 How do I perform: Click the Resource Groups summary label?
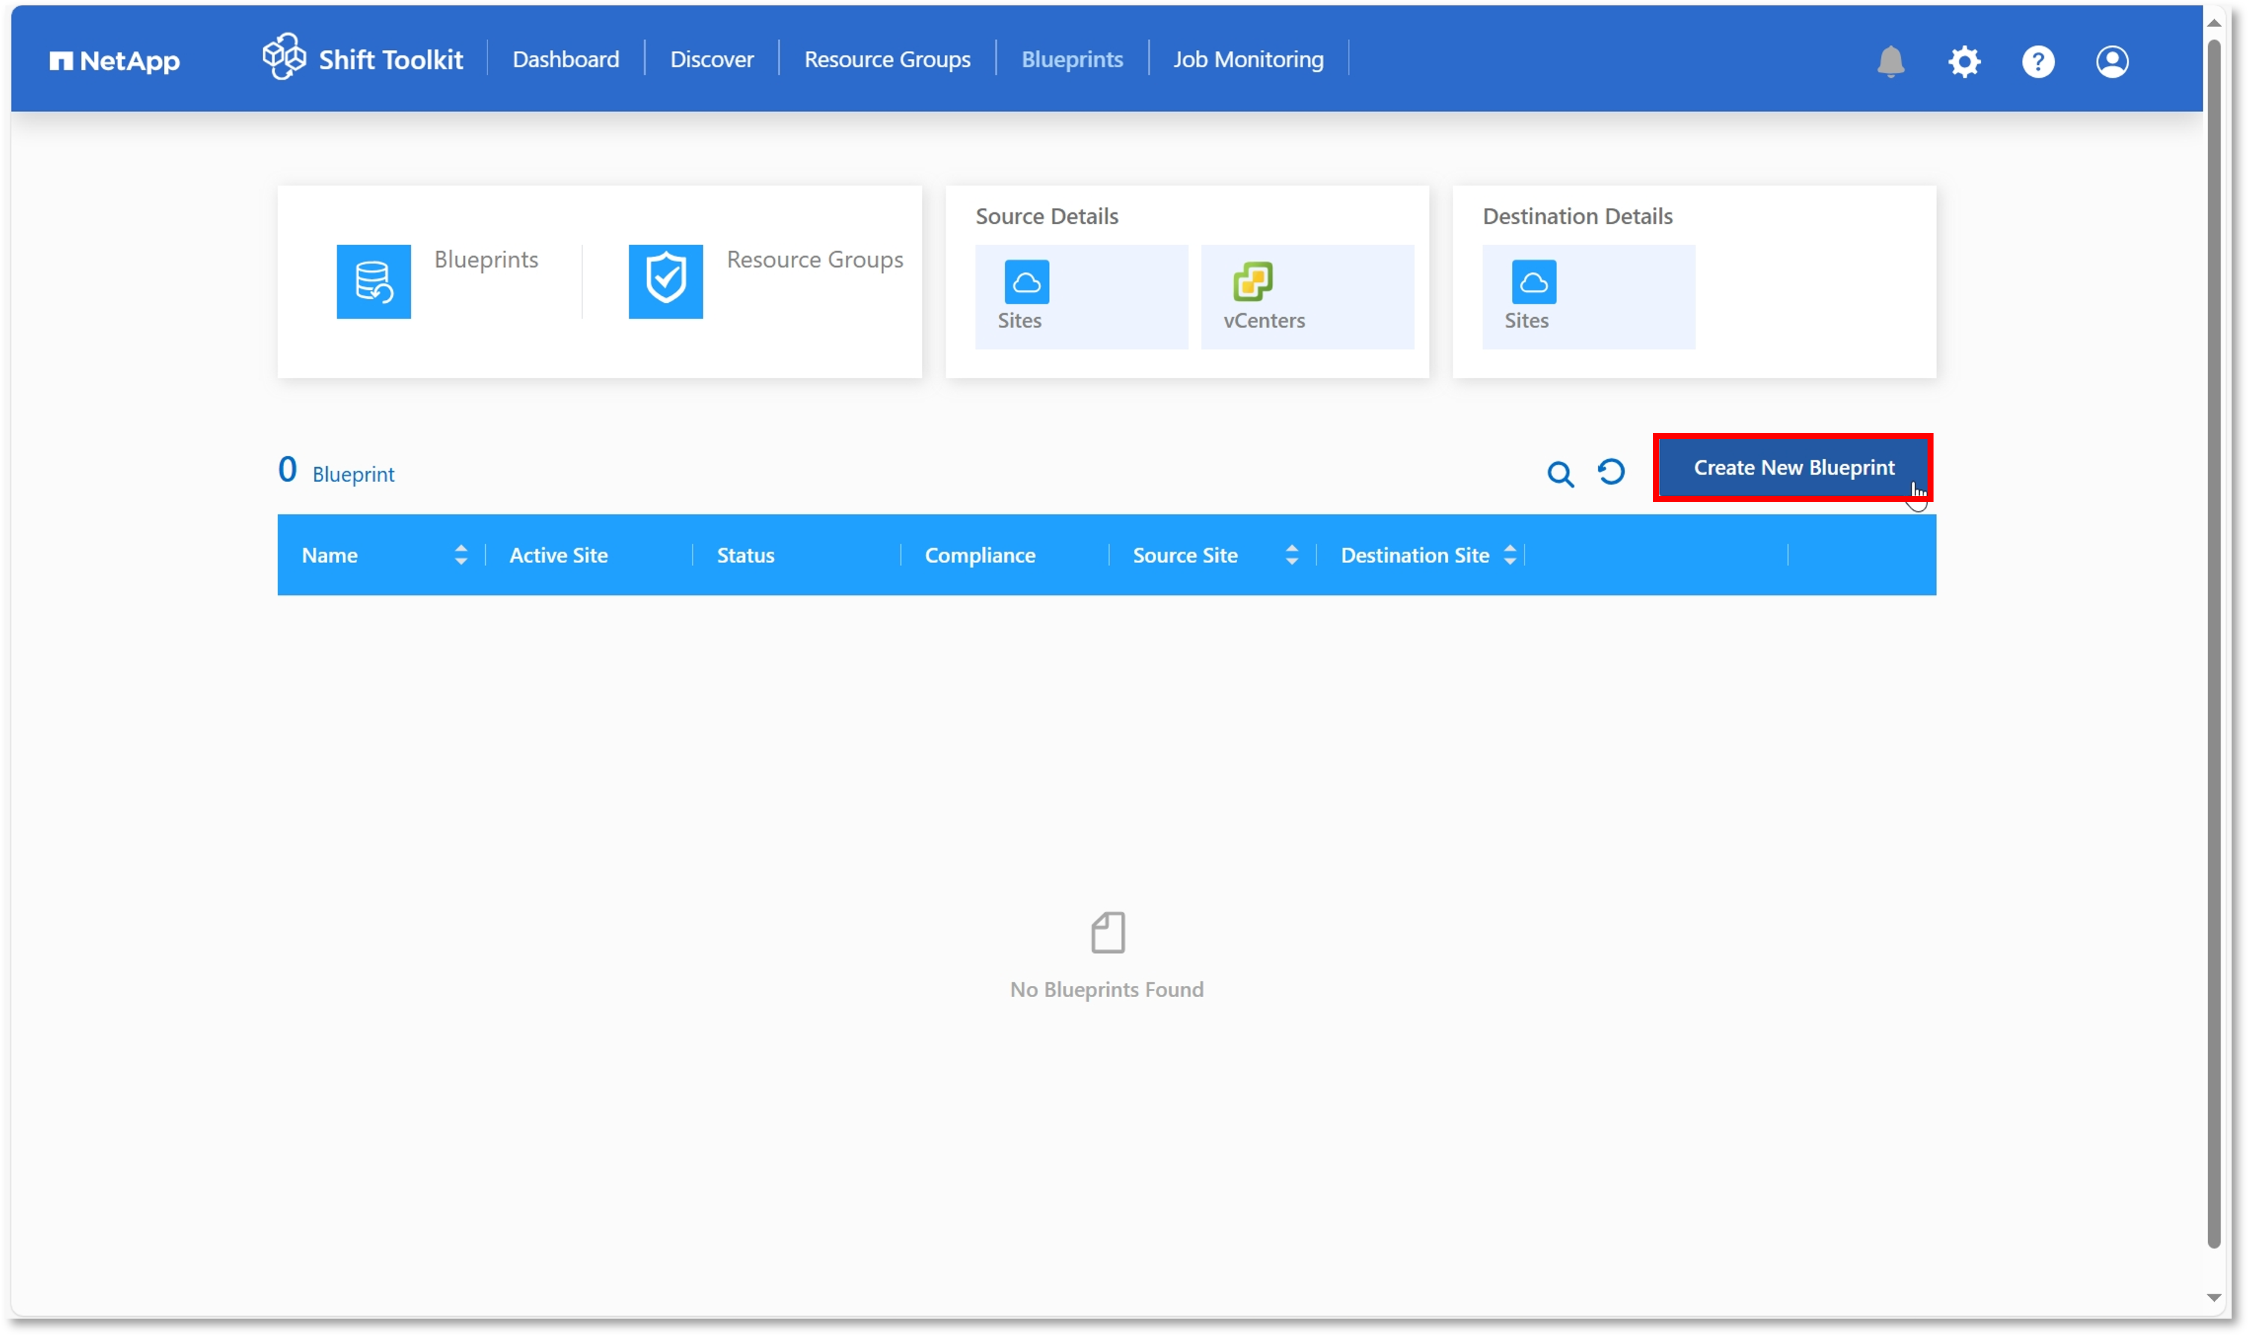(815, 259)
